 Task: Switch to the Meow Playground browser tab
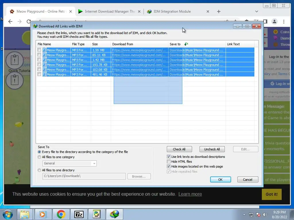pos(40,11)
